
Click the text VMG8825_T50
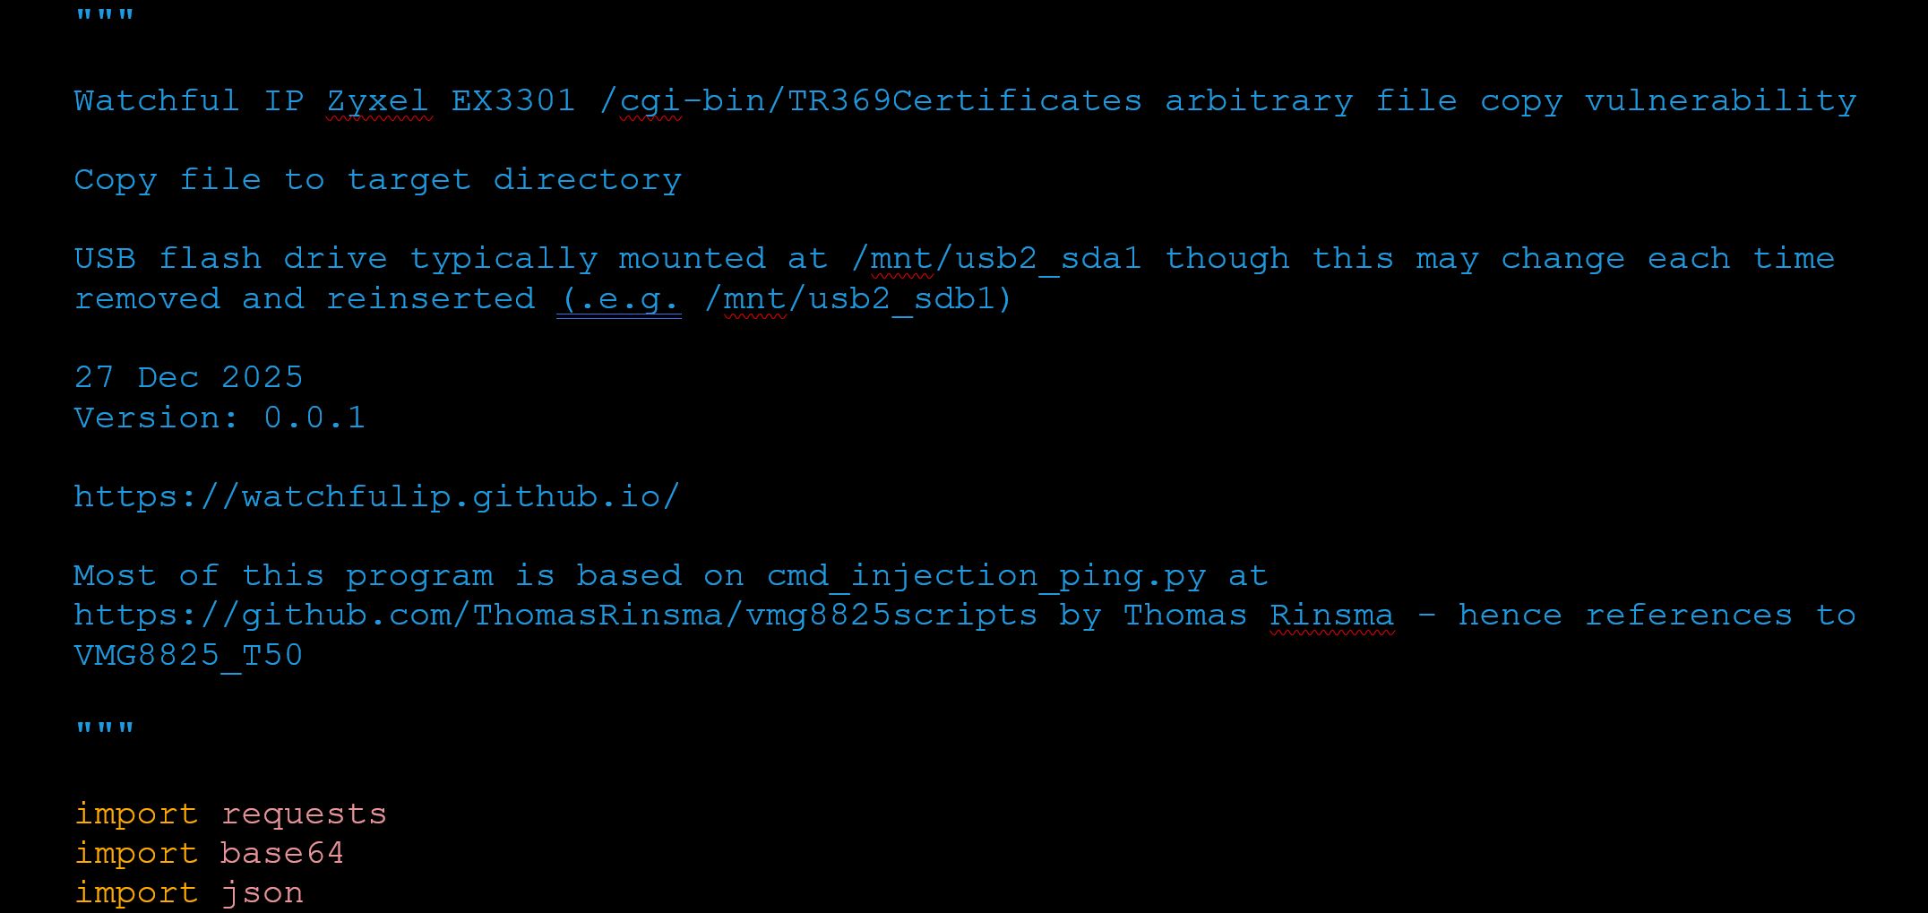click(188, 655)
